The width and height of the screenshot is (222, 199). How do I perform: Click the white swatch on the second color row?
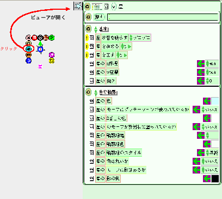pyautogui.click(x=215, y=118)
